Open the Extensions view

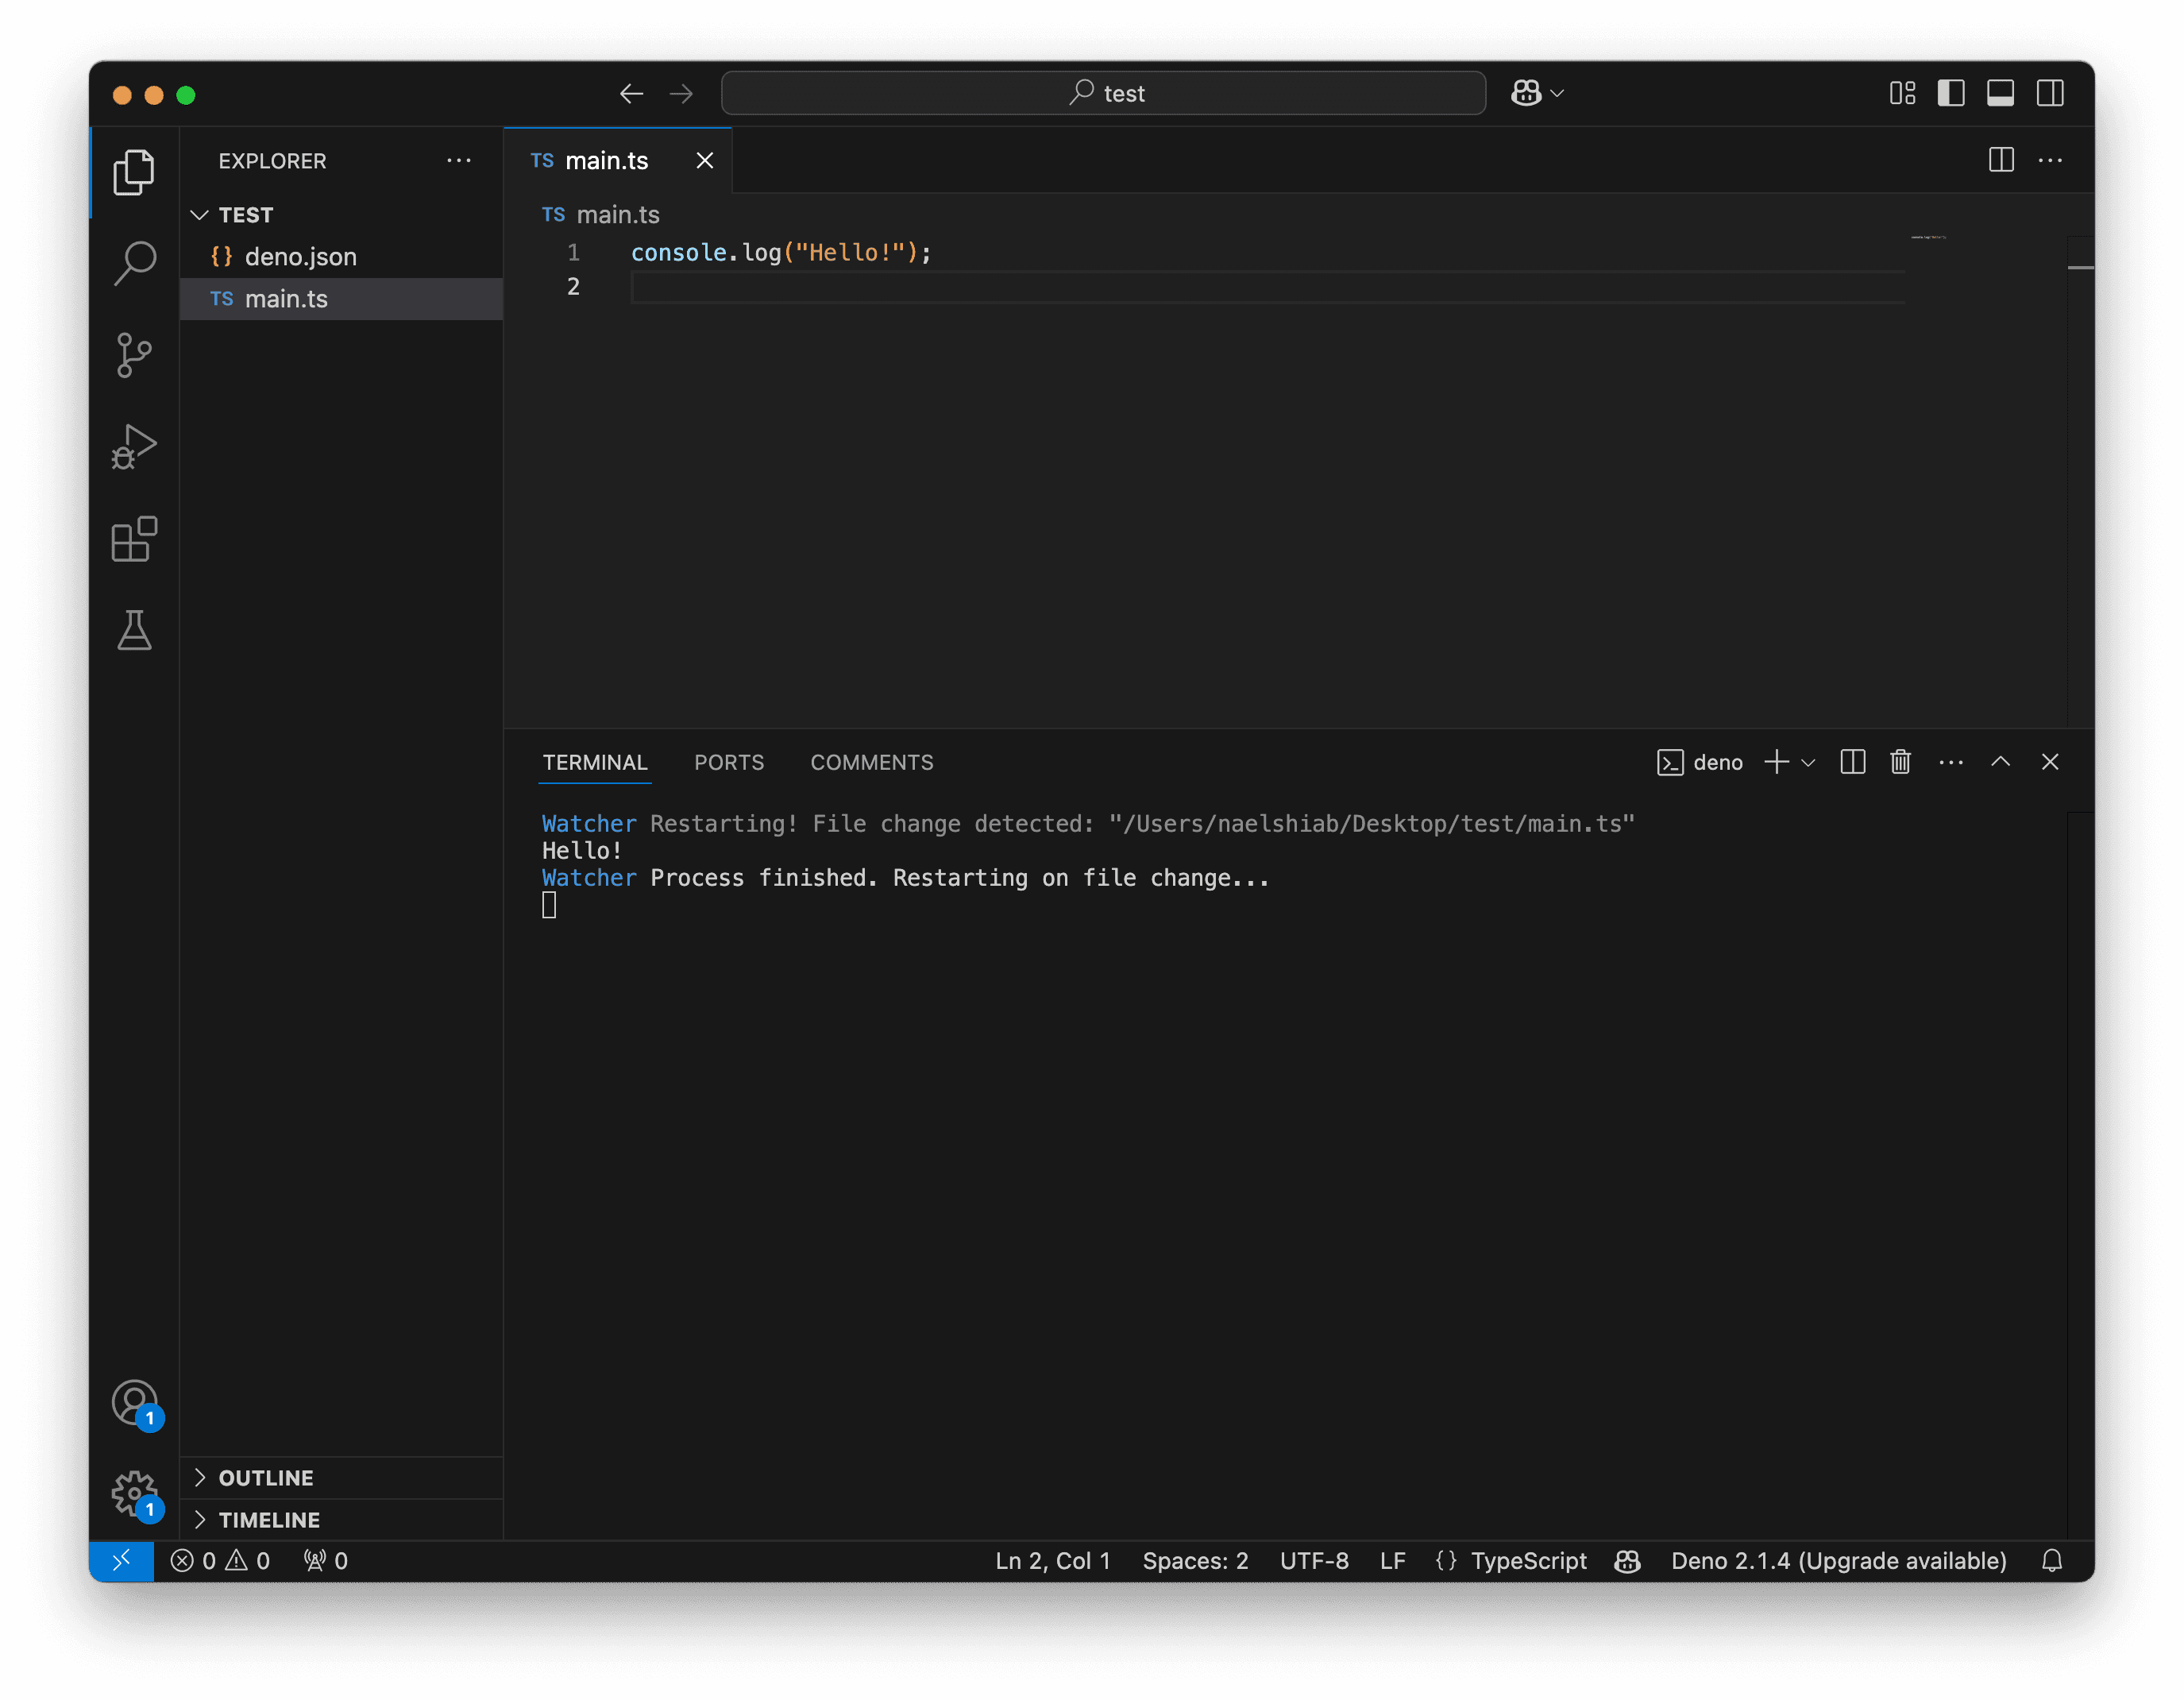134,539
